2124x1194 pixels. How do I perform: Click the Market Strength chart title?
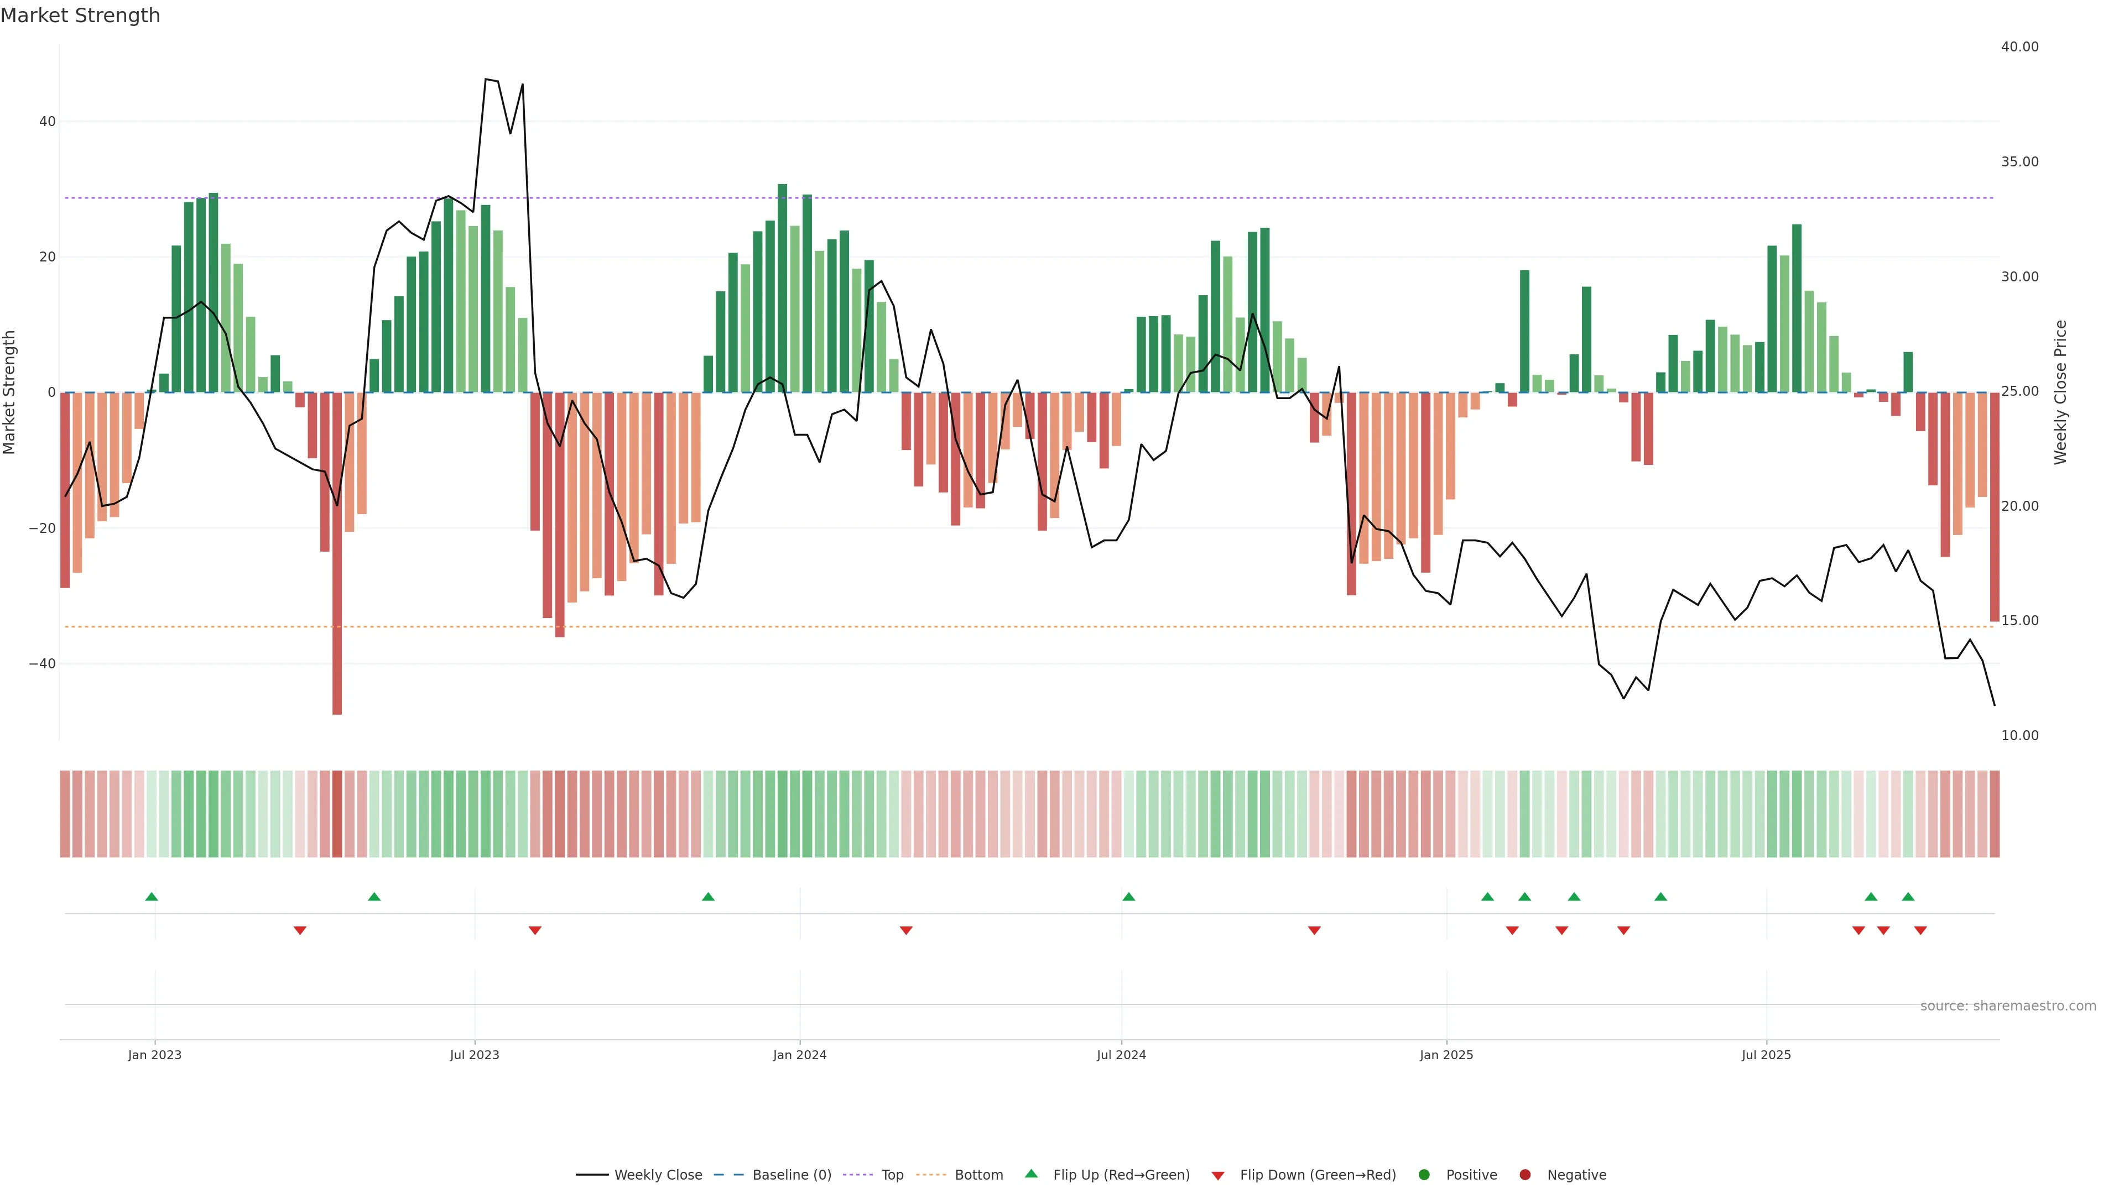[80, 15]
